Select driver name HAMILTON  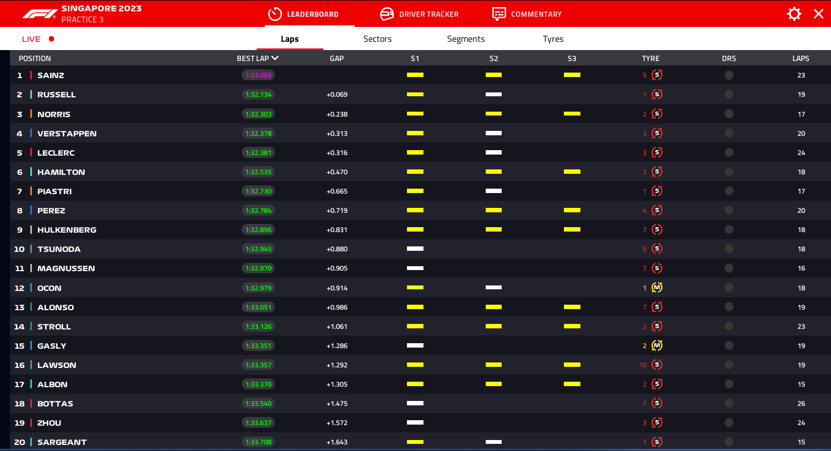pos(61,172)
